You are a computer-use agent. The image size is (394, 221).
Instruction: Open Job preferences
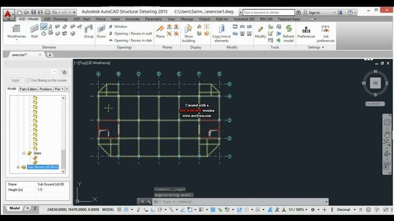coord(326,33)
